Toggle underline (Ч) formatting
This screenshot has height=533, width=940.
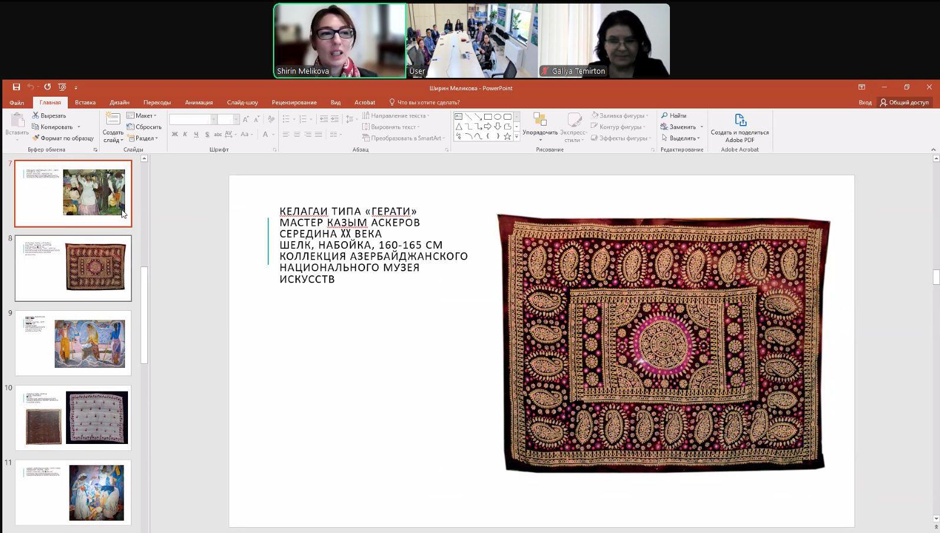tap(196, 134)
